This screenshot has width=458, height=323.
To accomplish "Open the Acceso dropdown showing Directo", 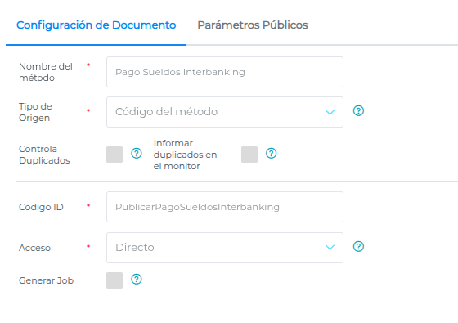I will coord(225,248).
